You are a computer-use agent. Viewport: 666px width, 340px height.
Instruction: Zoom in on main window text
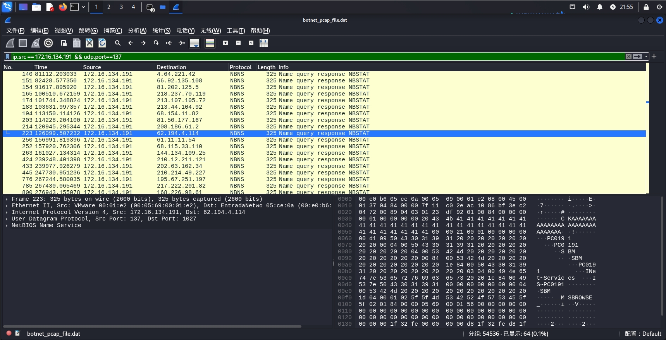pos(225,43)
